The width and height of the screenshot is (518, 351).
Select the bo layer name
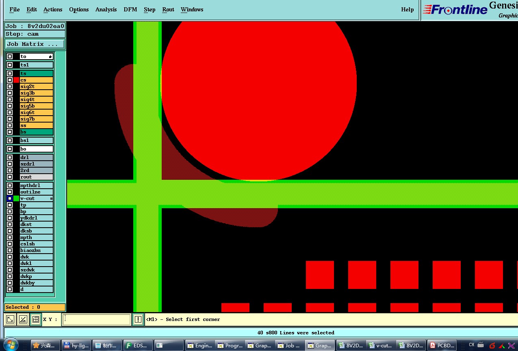coord(37,149)
